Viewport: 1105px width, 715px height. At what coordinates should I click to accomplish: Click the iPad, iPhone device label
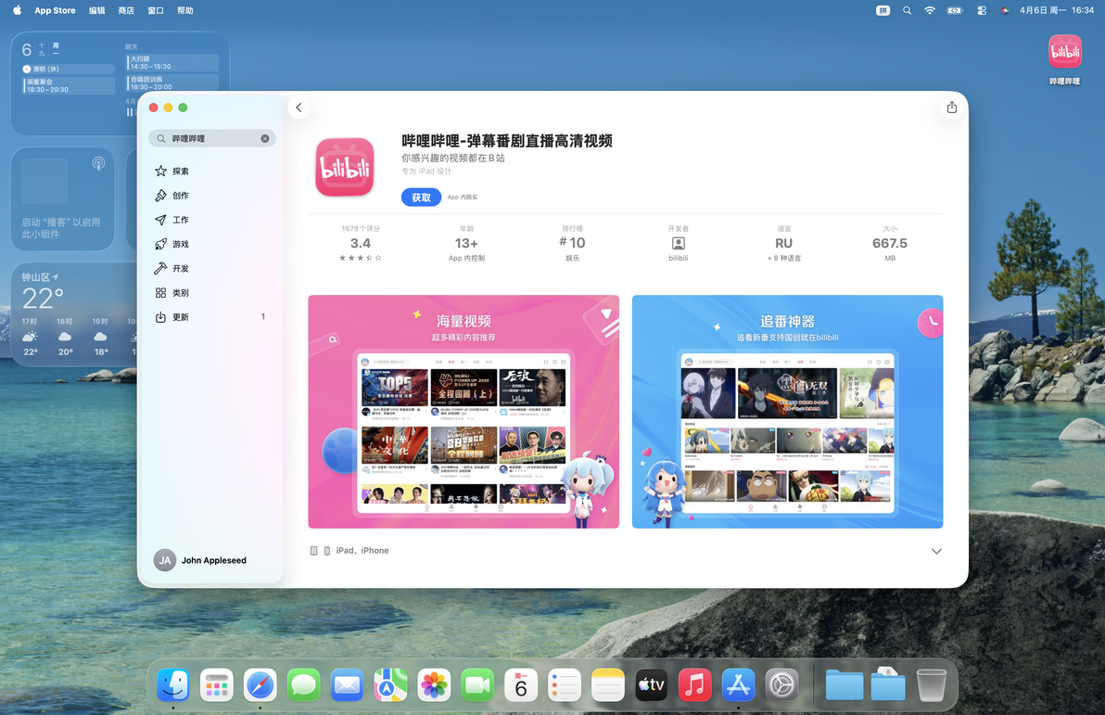pyautogui.click(x=362, y=551)
